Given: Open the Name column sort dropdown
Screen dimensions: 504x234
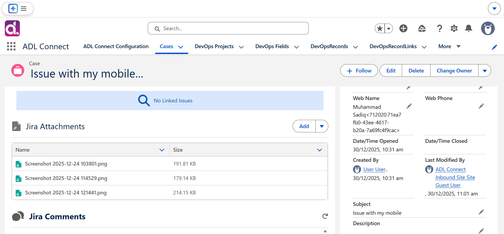Looking at the screenshot, I should [x=162, y=150].
